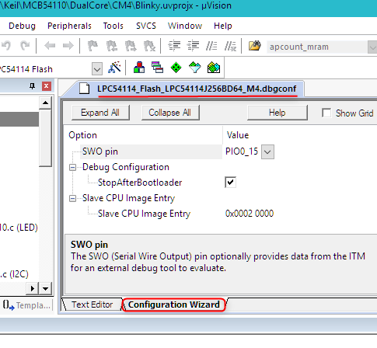Open the SWO pin PIO0_15 dropdown
This screenshot has height=348, width=377.
point(267,151)
